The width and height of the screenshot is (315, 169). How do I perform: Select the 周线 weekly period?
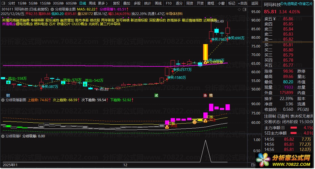click(92, 3)
